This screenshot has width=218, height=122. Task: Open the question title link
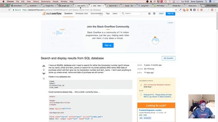[72, 58]
